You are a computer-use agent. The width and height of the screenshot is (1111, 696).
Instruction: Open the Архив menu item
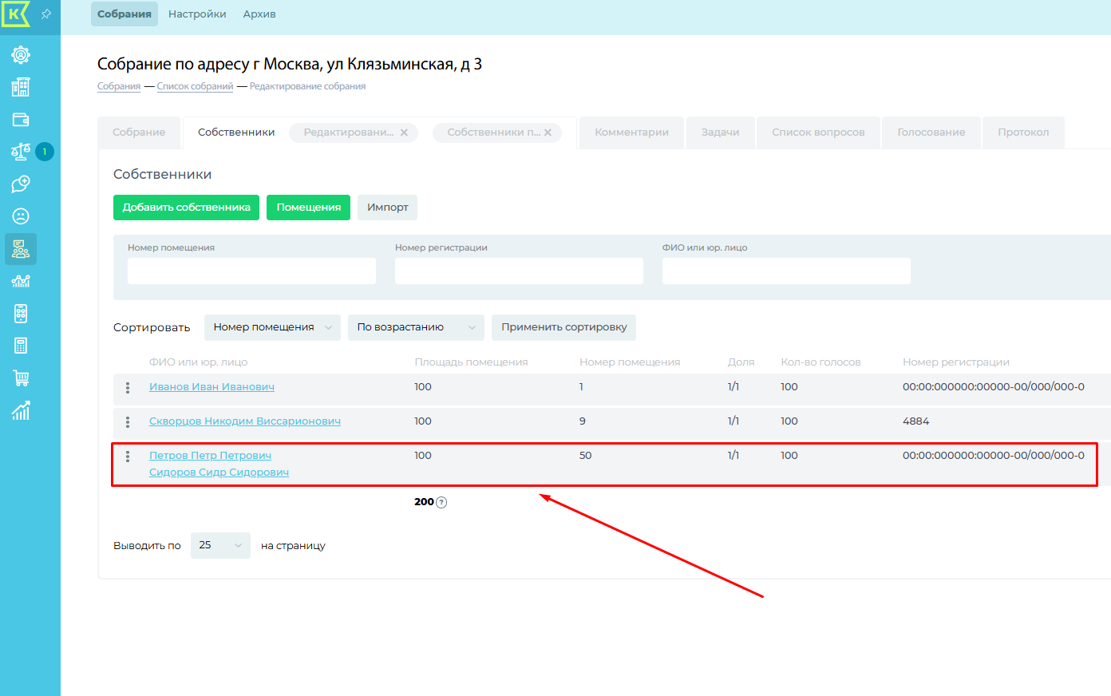[259, 14]
